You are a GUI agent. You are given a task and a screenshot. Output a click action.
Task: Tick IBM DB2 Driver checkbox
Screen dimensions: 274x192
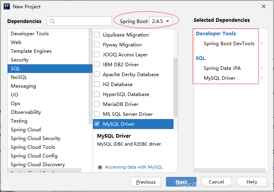point(97,64)
